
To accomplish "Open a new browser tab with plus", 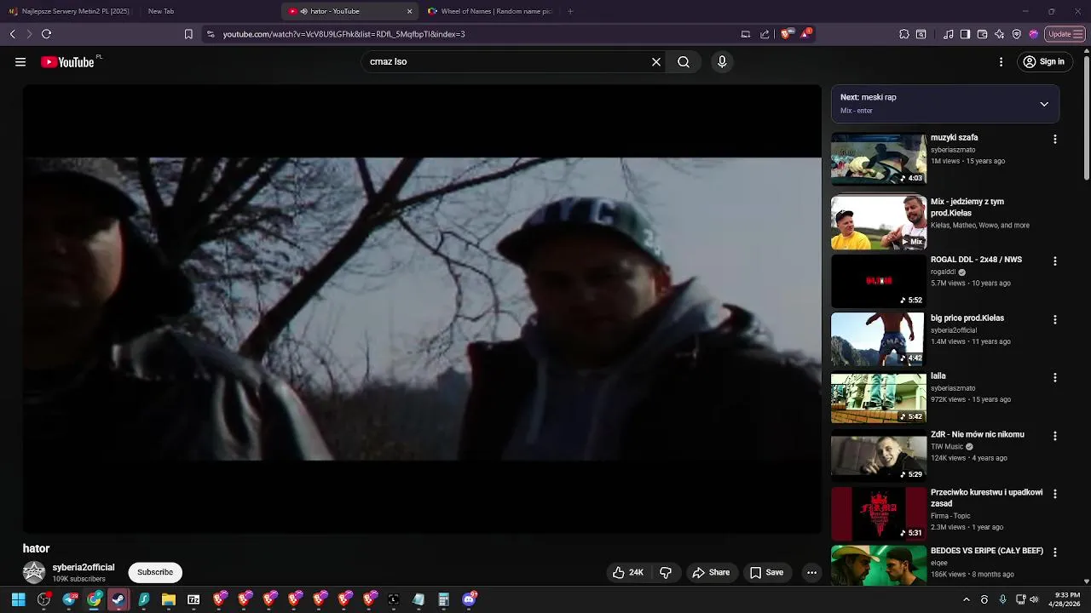I will 570,11.
